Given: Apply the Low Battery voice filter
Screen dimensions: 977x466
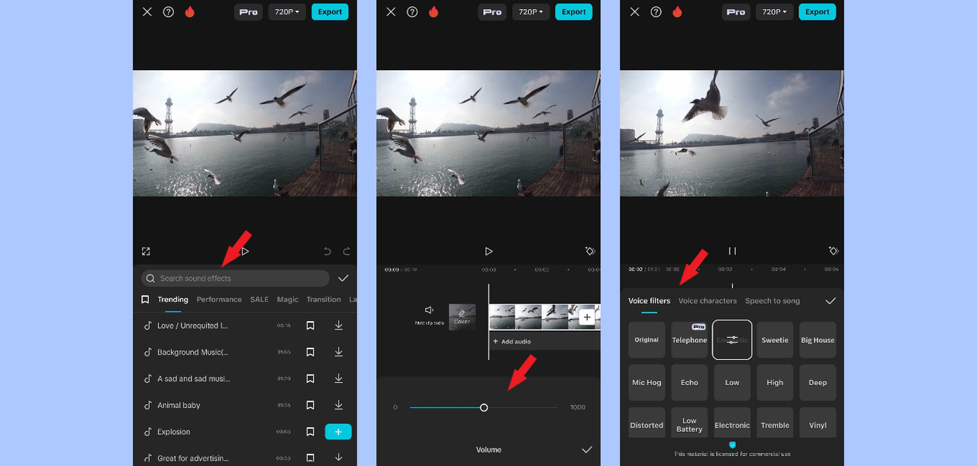Looking at the screenshot, I should coord(689,424).
